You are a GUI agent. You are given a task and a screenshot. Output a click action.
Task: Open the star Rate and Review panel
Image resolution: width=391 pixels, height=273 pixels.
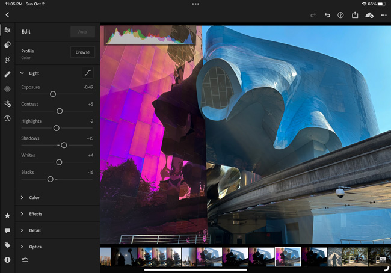[x=7, y=215]
